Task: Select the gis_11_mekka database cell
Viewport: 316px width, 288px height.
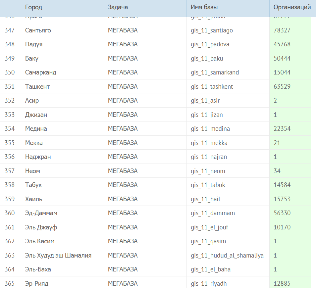Action: 209,143
